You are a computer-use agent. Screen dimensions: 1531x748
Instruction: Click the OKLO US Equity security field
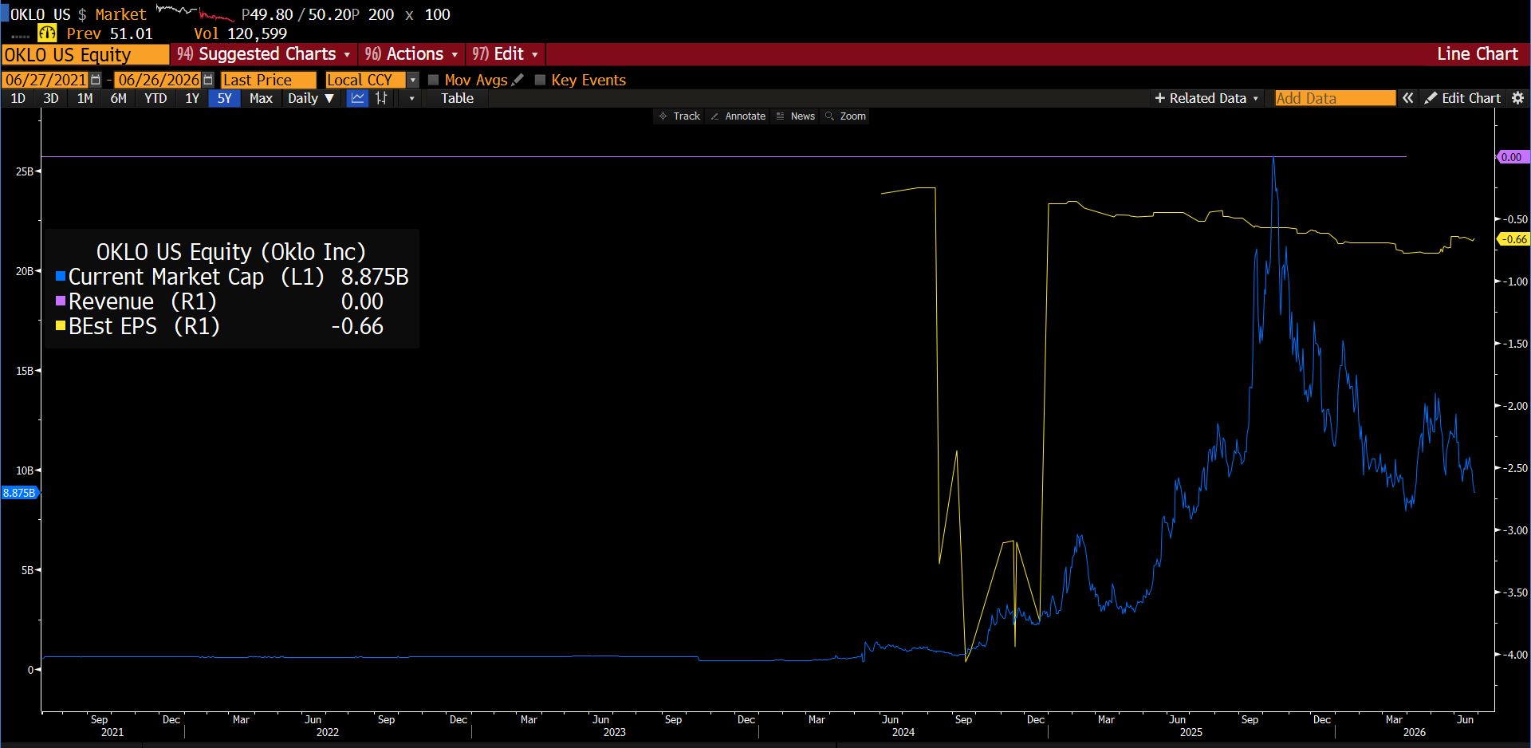coord(85,54)
